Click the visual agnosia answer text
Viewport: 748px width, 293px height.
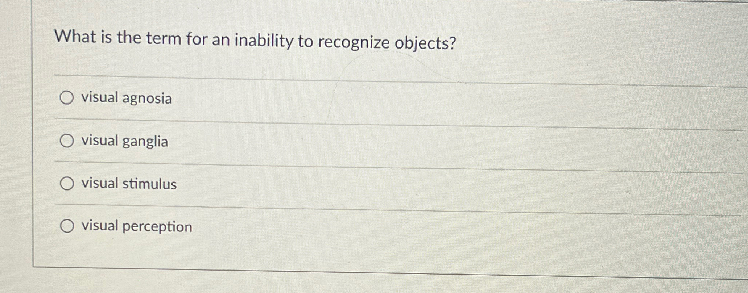127,97
